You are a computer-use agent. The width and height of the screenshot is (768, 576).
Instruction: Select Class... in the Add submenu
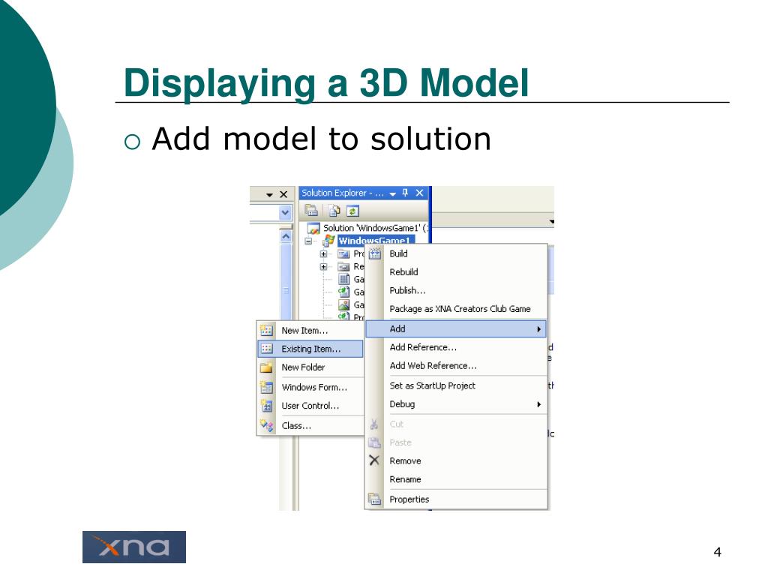[310, 426]
